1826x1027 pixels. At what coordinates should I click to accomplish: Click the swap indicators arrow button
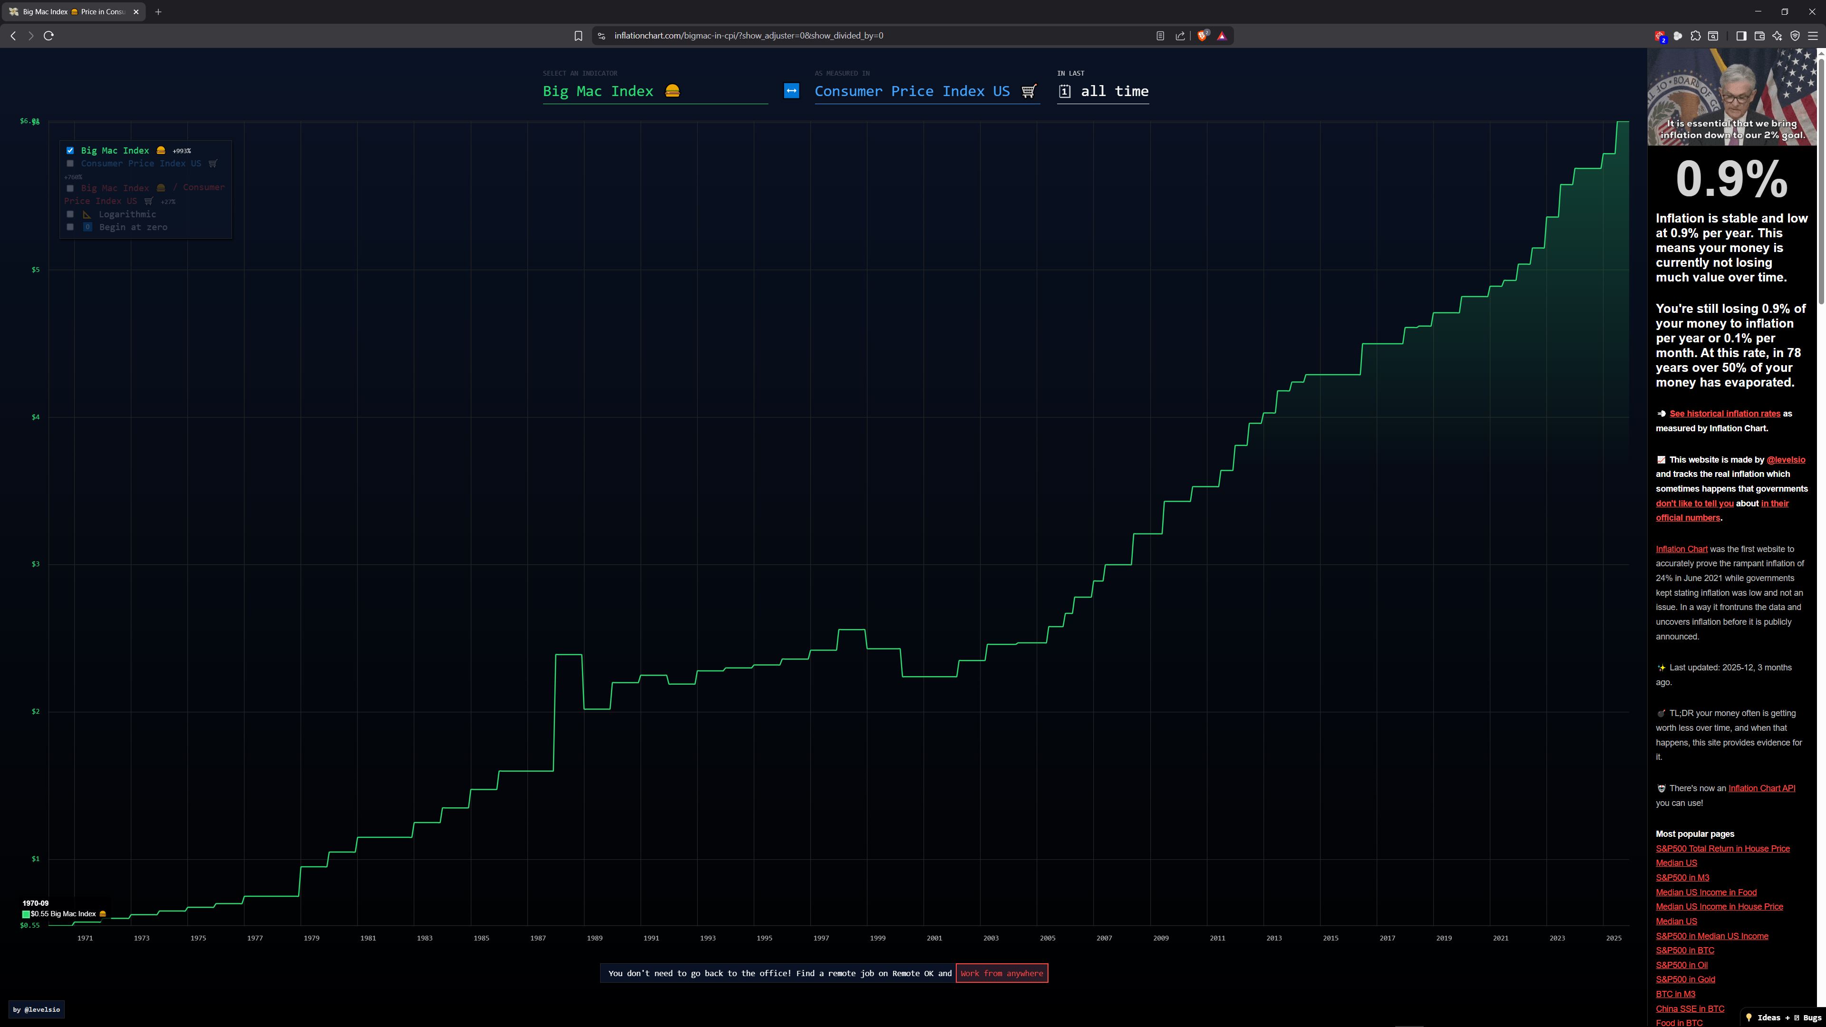pyautogui.click(x=791, y=91)
